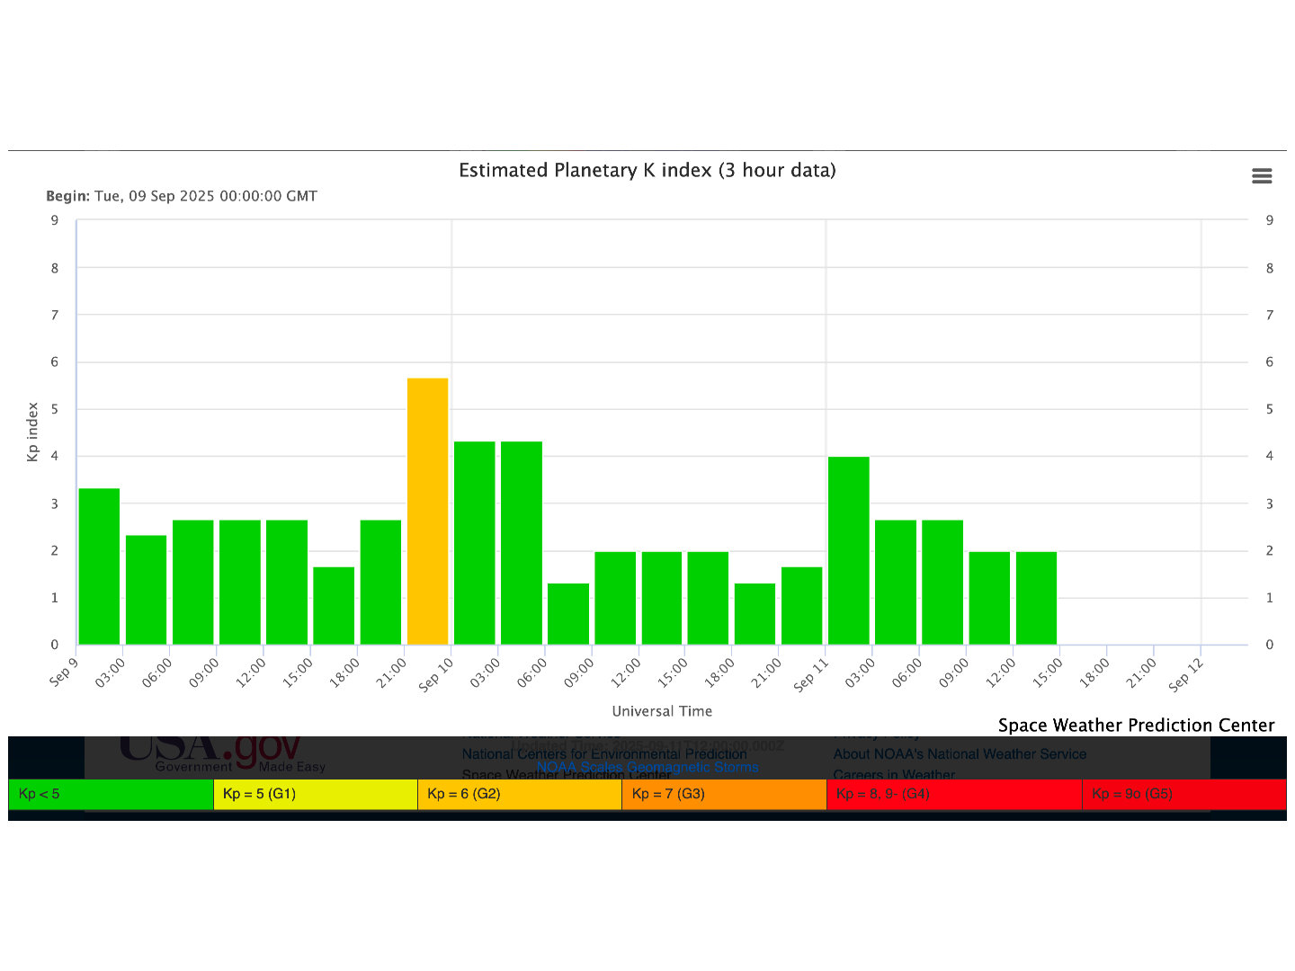Click the yellow Kp 5.67 bar

[x=427, y=512]
